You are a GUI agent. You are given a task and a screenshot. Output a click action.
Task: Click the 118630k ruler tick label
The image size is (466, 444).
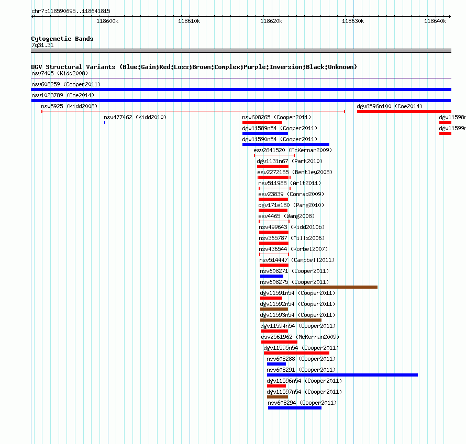point(353,21)
